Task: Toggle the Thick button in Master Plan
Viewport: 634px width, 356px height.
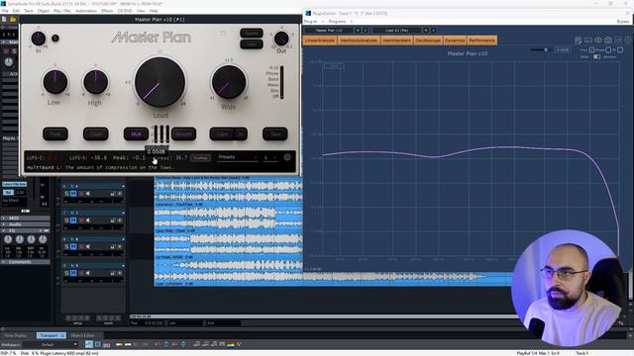Action: pyautogui.click(x=55, y=134)
